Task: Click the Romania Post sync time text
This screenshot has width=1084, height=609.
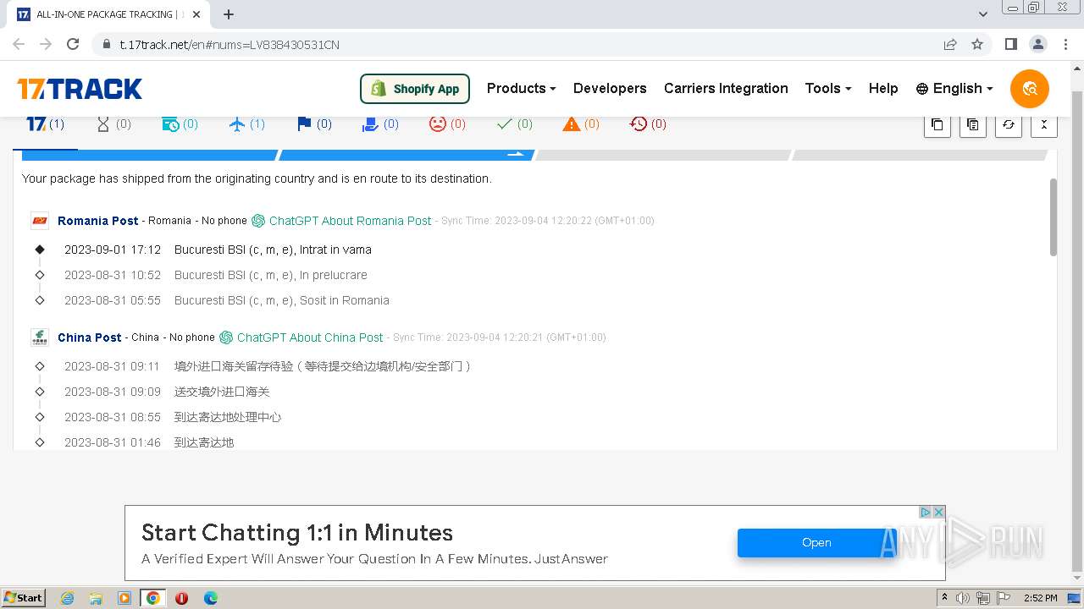Action: tap(547, 221)
